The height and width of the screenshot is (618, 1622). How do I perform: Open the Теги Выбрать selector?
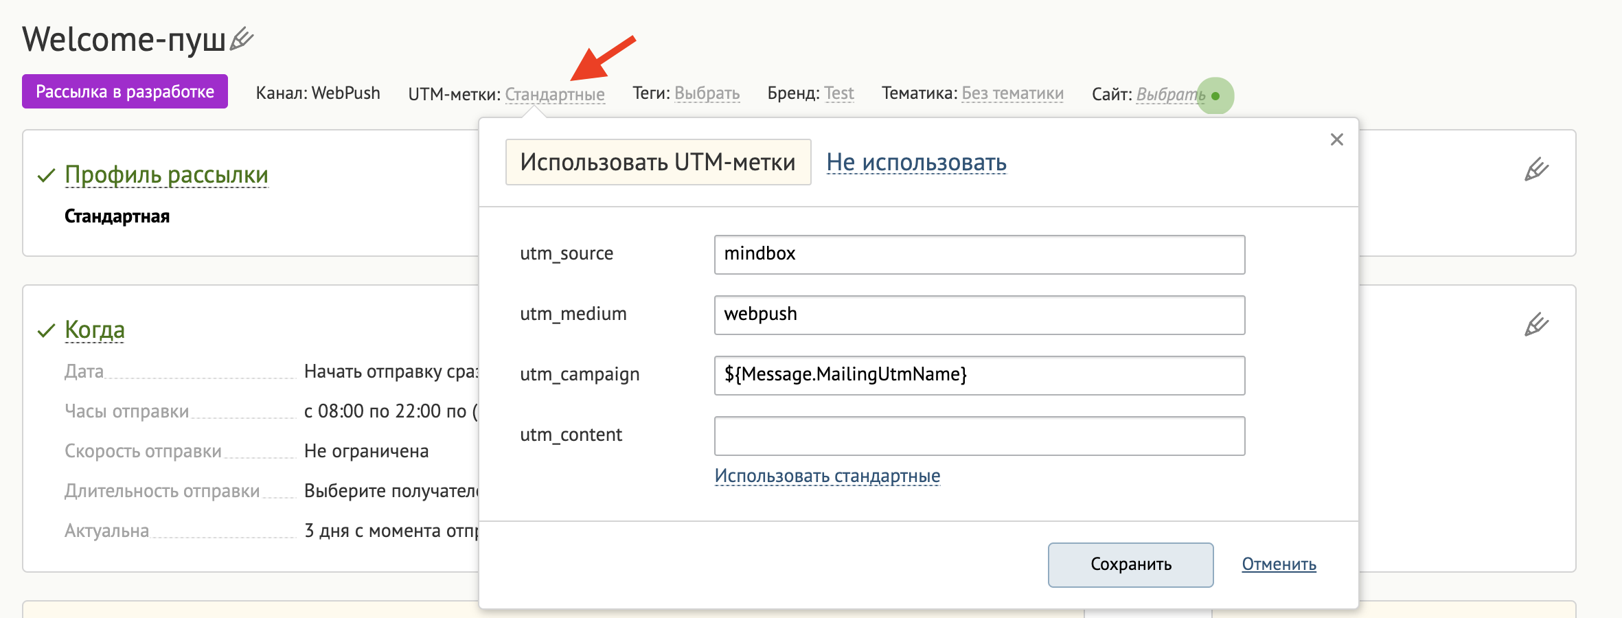(x=707, y=93)
